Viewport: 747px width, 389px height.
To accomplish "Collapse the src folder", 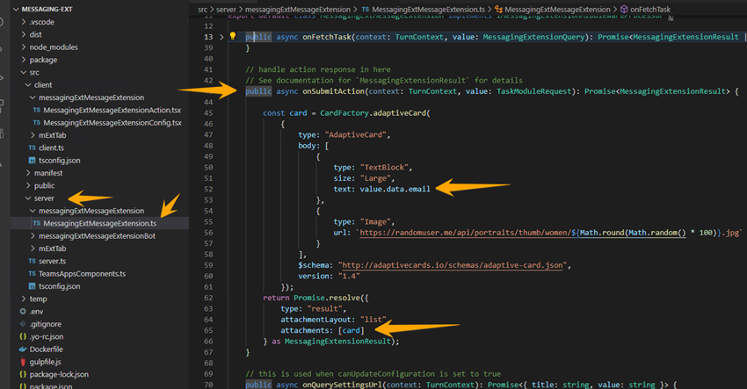I will coord(24,72).
